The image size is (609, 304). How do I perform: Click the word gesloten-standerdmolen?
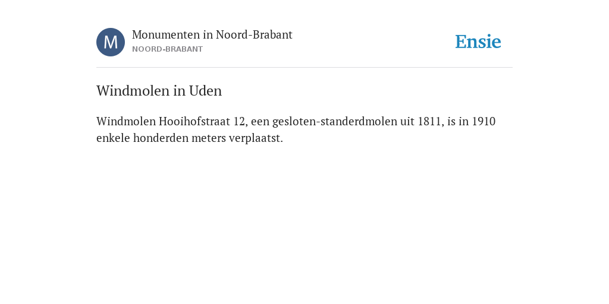click(x=335, y=122)
